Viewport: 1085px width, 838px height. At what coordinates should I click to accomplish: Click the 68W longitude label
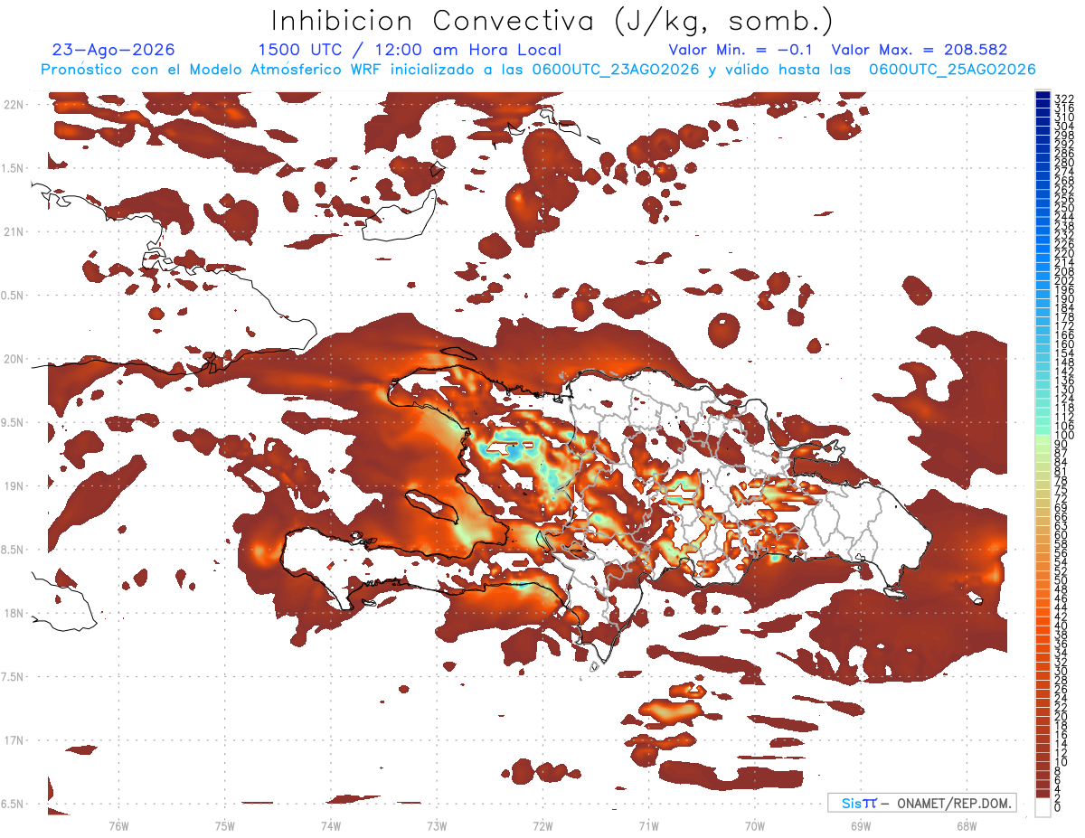(967, 825)
